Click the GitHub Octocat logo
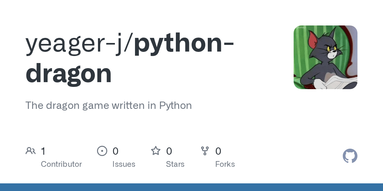This screenshot has height=191, width=383. point(350,156)
